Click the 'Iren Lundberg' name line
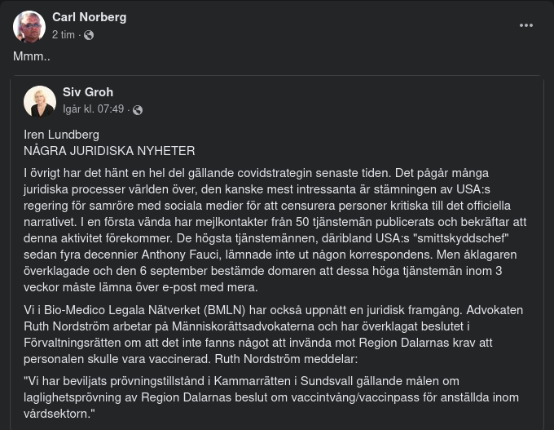The width and height of the screenshot is (554, 430). pos(61,135)
